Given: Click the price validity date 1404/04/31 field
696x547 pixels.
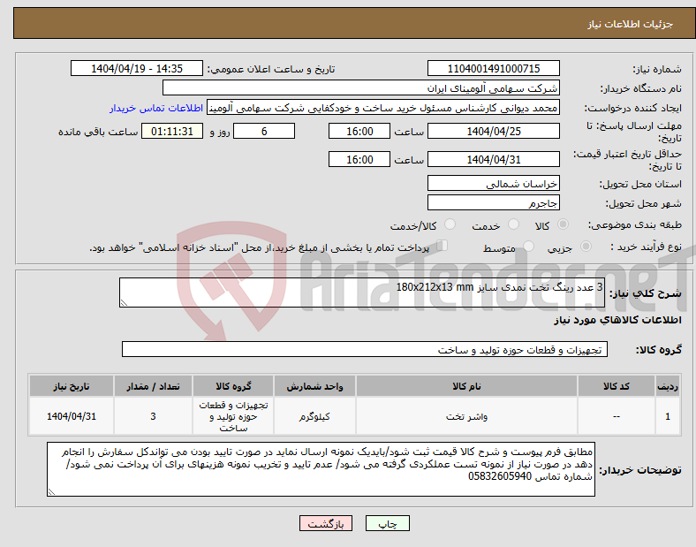Looking at the screenshot, I should (493, 159).
